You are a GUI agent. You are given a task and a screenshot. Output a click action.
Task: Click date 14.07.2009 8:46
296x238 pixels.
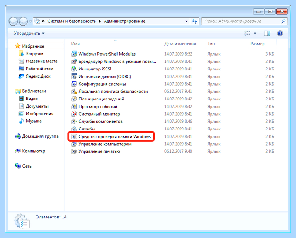[178, 121]
